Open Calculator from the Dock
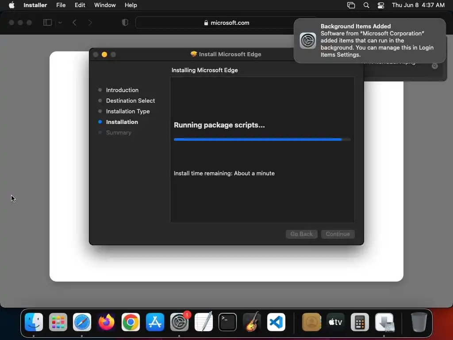This screenshot has height=340, width=453. (360, 322)
